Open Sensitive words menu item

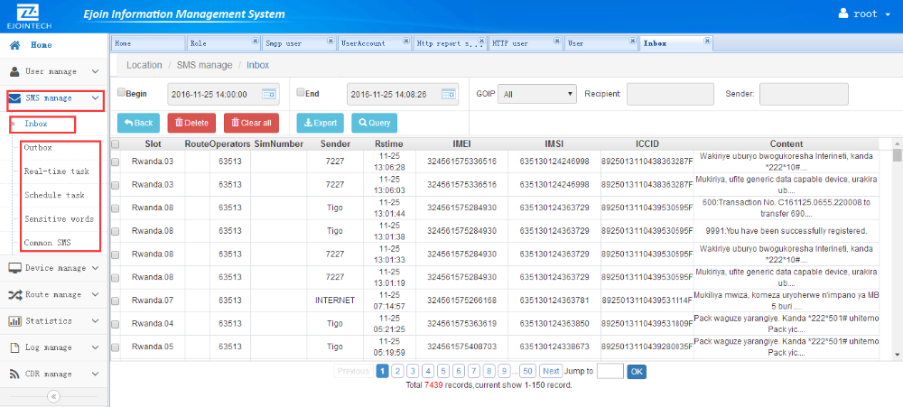[x=59, y=219]
